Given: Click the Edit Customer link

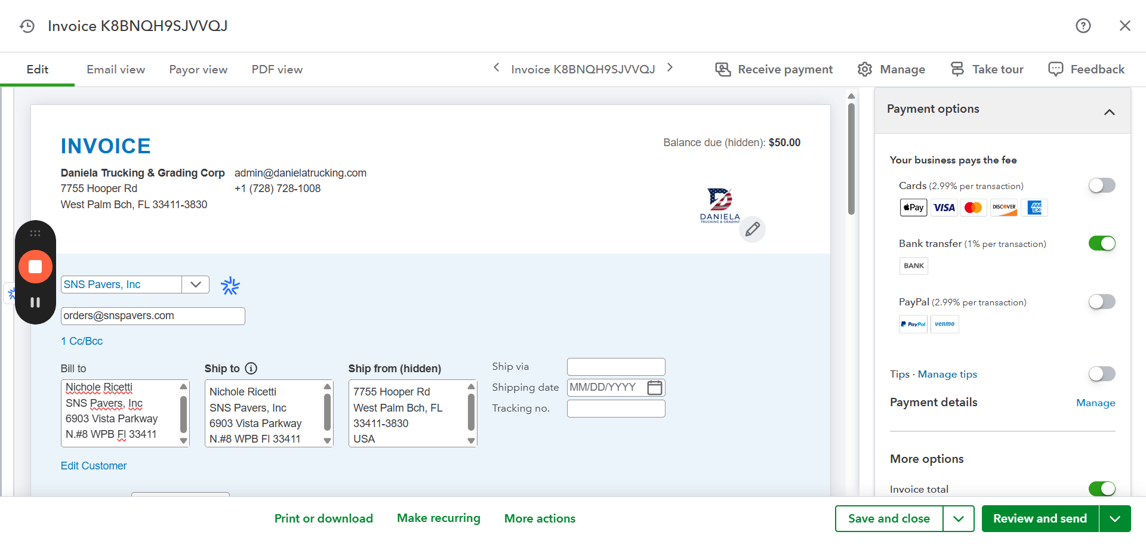Looking at the screenshot, I should [94, 466].
